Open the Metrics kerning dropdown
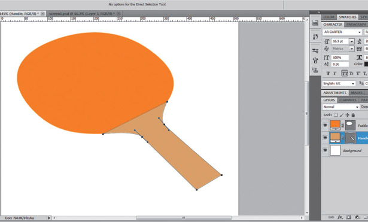The height and width of the screenshot is (222, 368). [352, 49]
